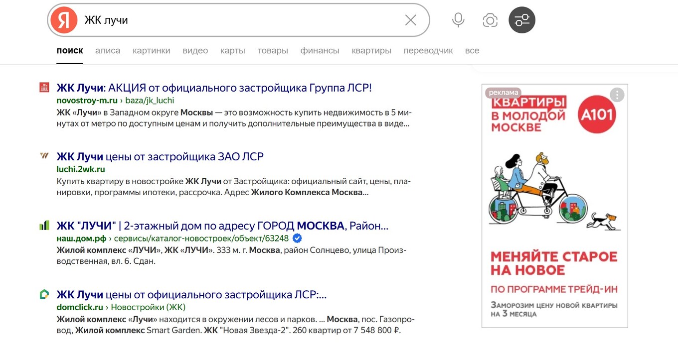Click the red A101 logo circle

[597, 115]
